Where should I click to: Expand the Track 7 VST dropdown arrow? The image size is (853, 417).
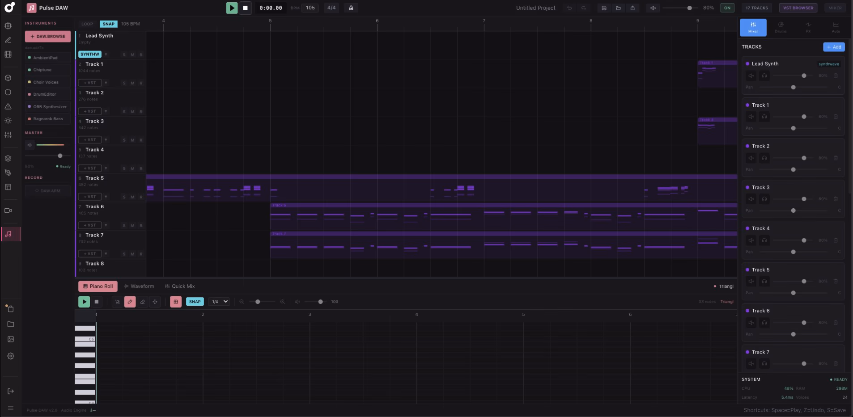[106, 254]
